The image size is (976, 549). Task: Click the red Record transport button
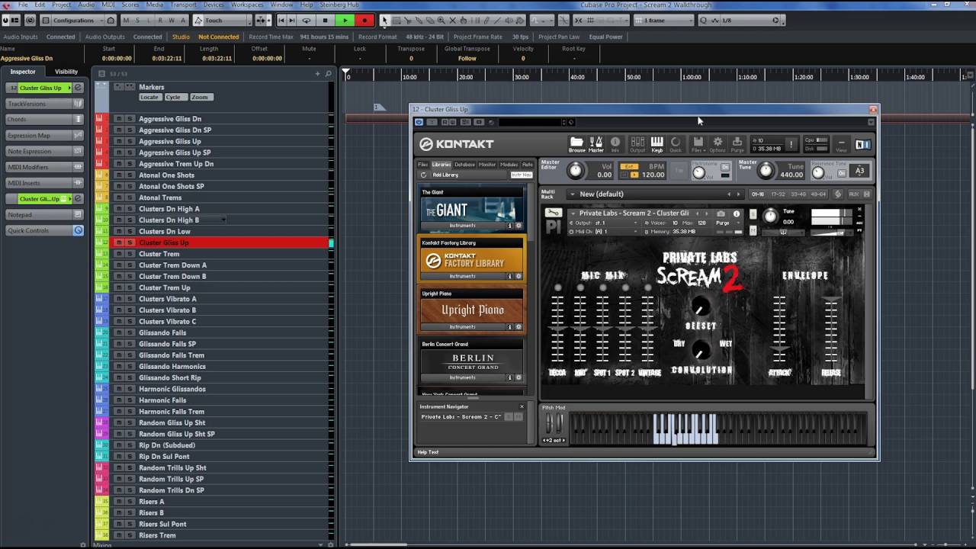point(364,21)
